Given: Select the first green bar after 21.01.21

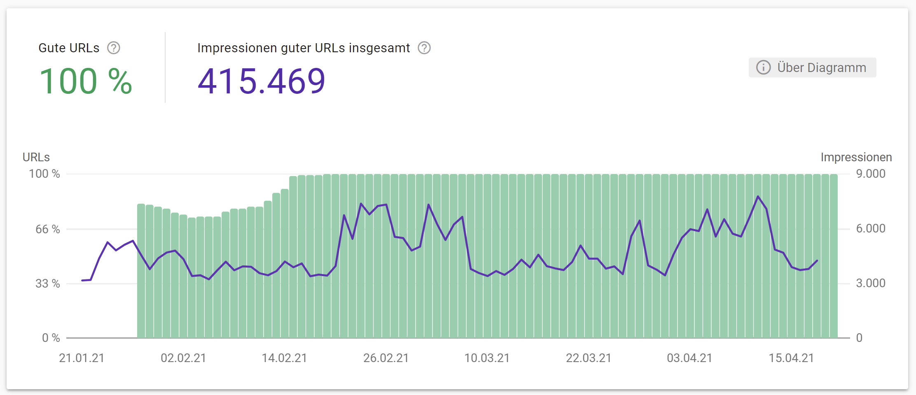Looking at the screenshot, I should tap(140, 267).
